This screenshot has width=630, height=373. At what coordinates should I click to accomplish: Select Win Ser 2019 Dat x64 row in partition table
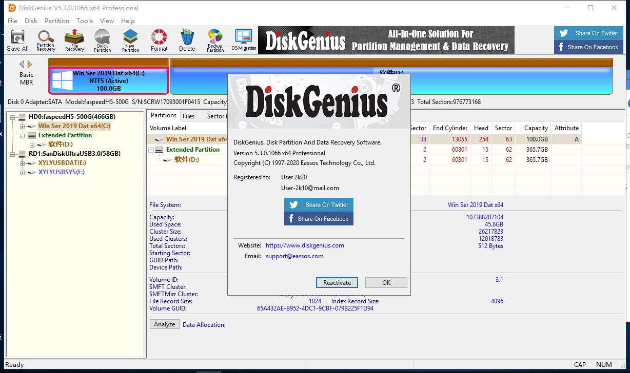pyautogui.click(x=364, y=139)
